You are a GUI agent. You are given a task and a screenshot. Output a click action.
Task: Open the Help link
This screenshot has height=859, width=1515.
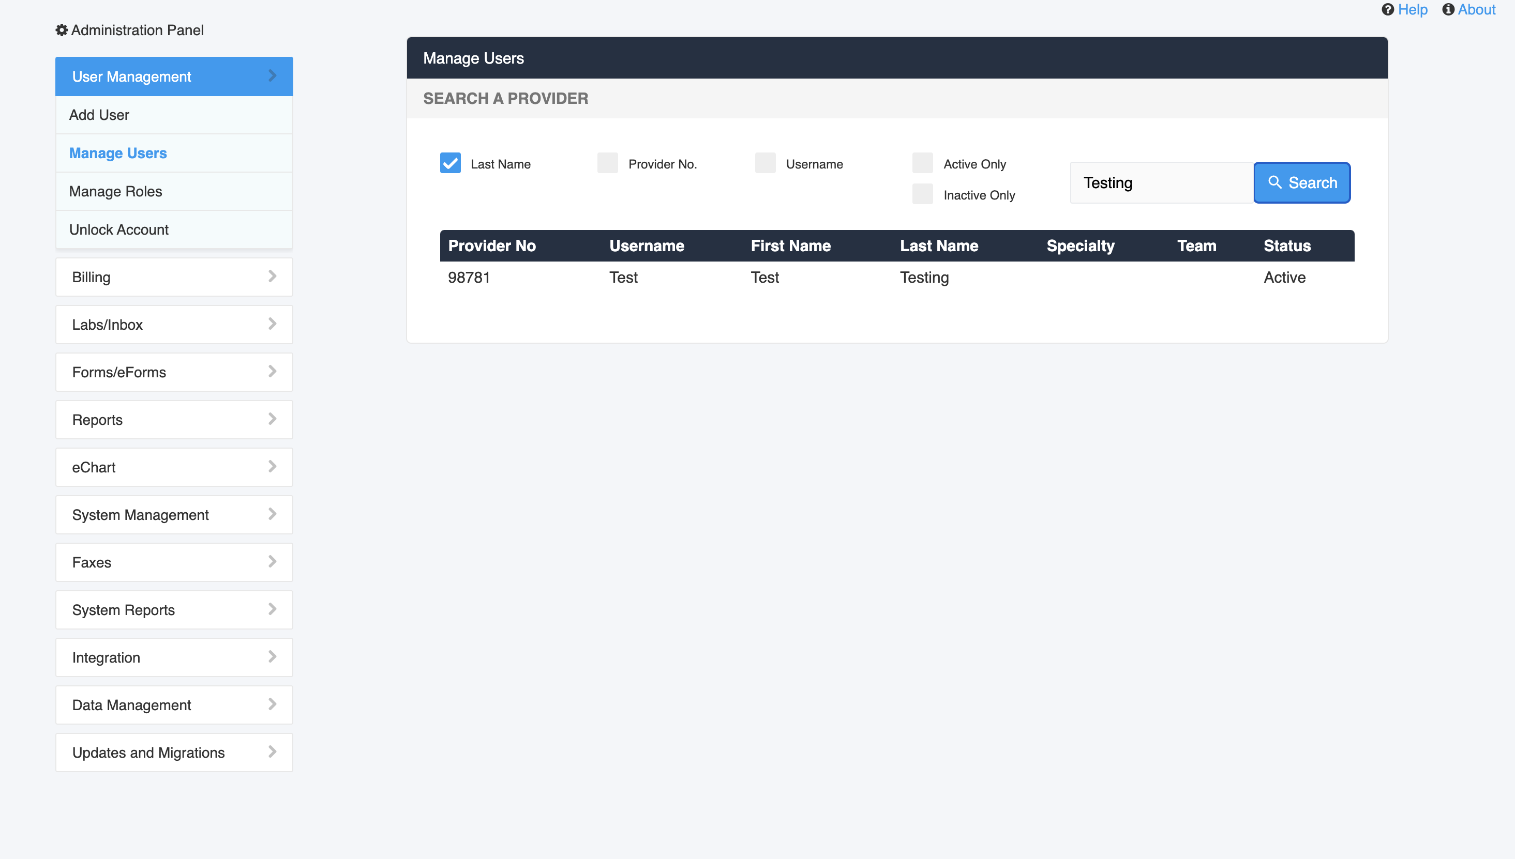click(x=1413, y=9)
